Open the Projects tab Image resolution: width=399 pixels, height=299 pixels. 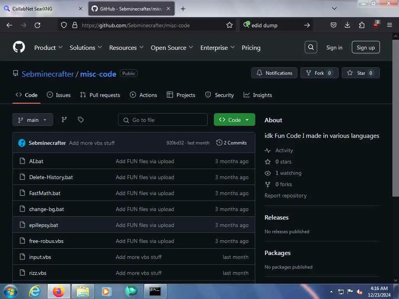pos(181,95)
